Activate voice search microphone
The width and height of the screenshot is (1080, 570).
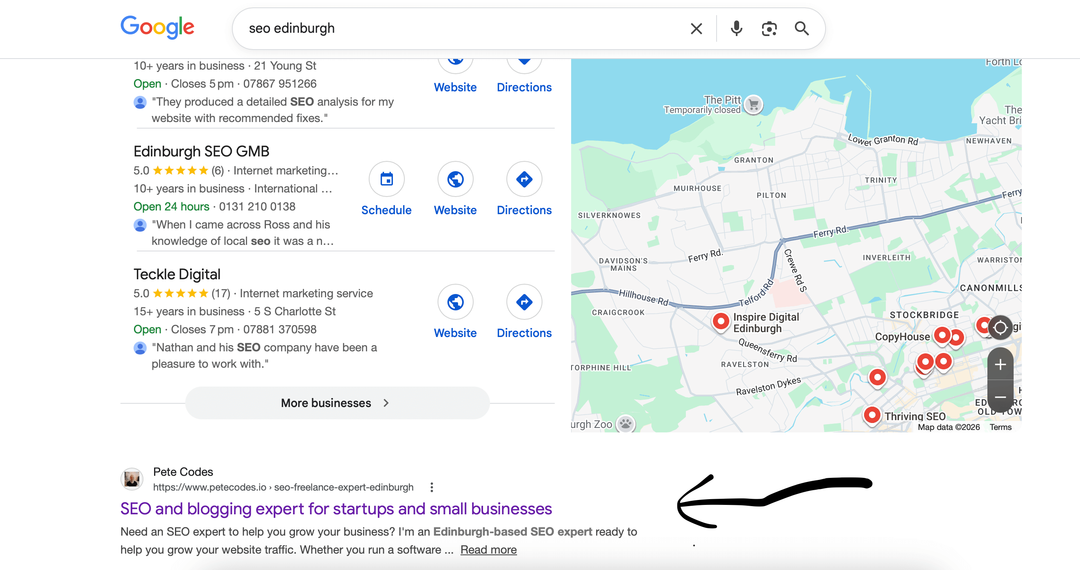coord(736,28)
